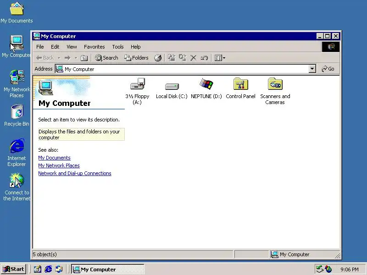Follow the My Documents link
The width and height of the screenshot is (367, 275).
54,158
